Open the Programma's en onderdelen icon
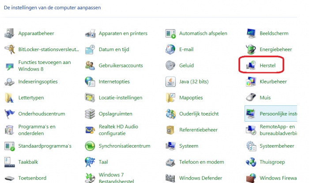Viewport: 309px width, 183px height. (9, 130)
